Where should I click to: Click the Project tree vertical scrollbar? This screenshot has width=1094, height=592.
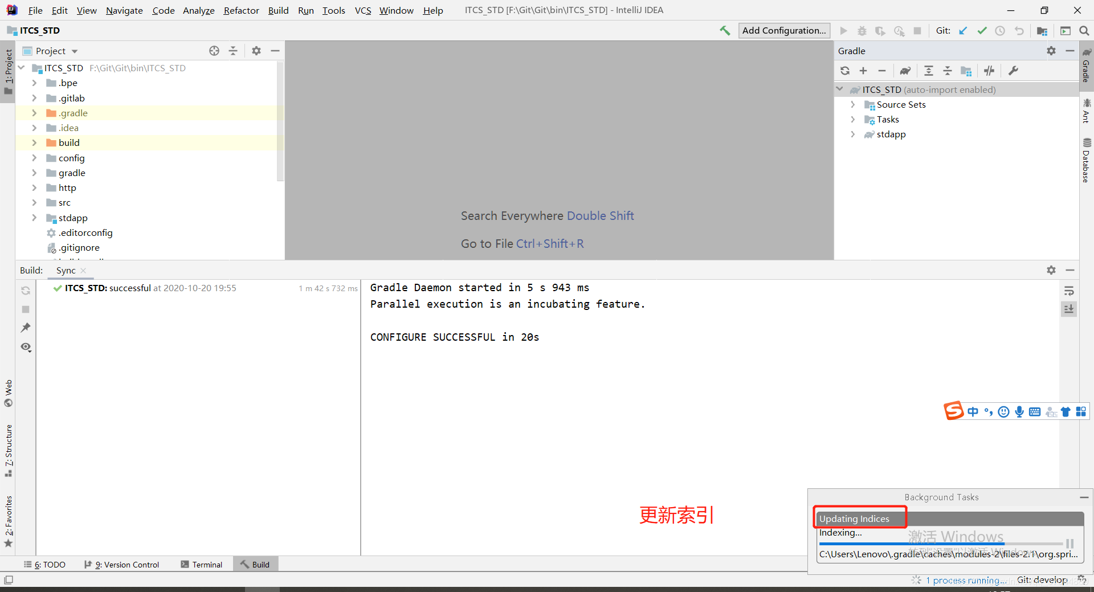280,121
